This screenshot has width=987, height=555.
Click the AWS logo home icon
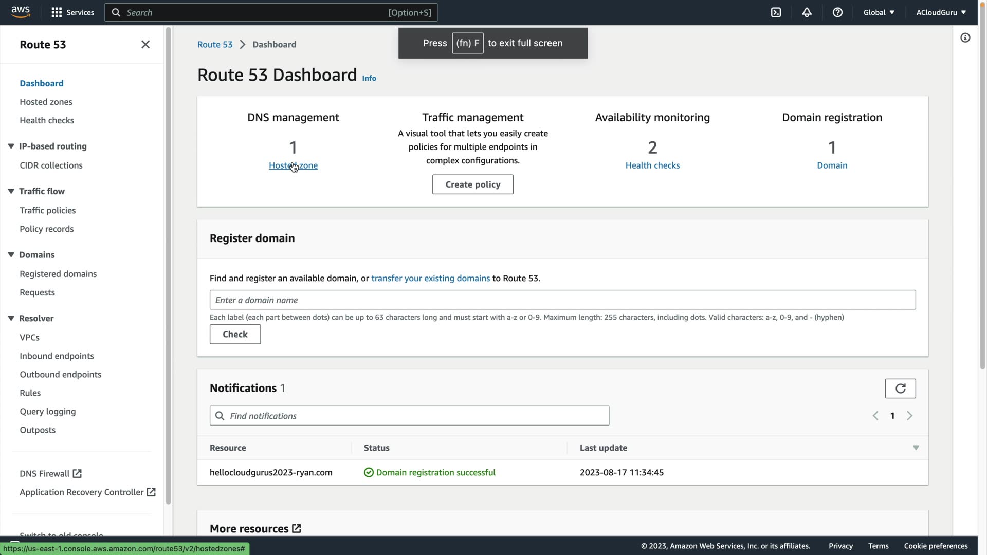[21, 11]
